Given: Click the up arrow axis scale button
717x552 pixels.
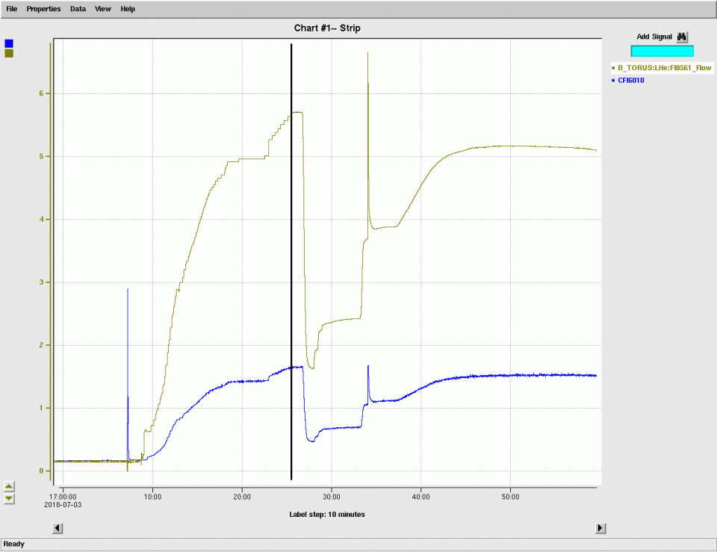Looking at the screenshot, I should pos(9,486).
